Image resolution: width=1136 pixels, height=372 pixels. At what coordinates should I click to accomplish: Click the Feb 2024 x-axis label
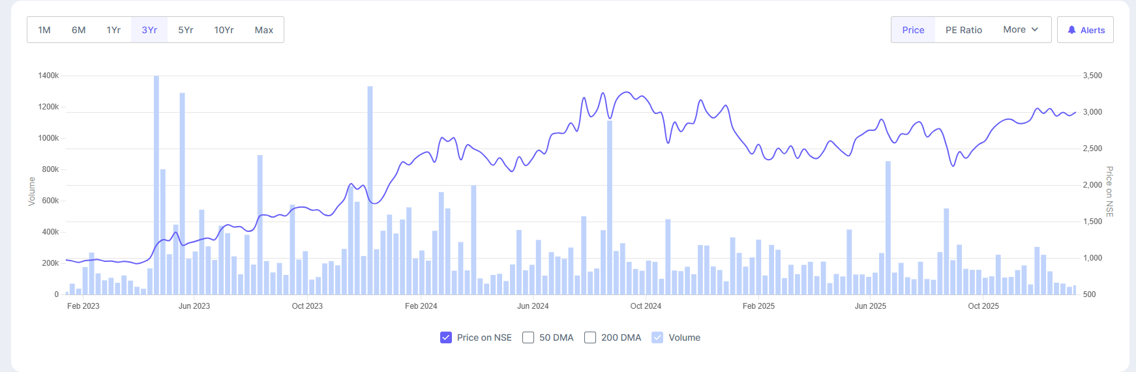(x=421, y=306)
